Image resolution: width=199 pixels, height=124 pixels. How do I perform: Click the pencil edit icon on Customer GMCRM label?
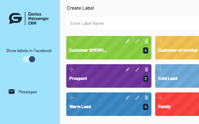tap(127, 41)
